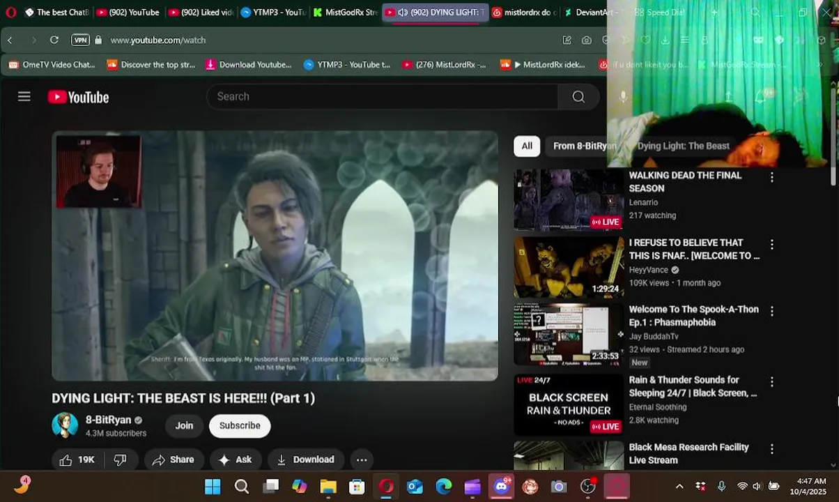
Task: Open Black Screen Rain & Thunder thumbnail
Action: 569,404
